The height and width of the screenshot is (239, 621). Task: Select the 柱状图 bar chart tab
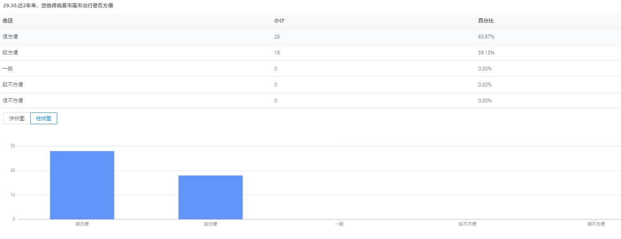click(44, 118)
